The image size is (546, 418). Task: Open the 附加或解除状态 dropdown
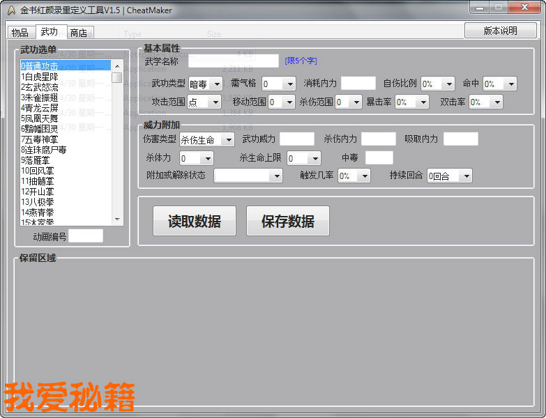(248, 176)
